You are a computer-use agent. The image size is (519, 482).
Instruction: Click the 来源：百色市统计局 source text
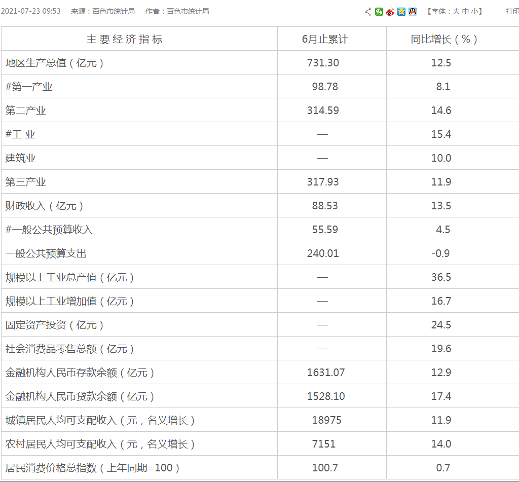tap(103, 11)
